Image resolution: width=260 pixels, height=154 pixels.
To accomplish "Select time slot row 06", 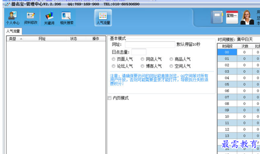I will click(227, 91).
